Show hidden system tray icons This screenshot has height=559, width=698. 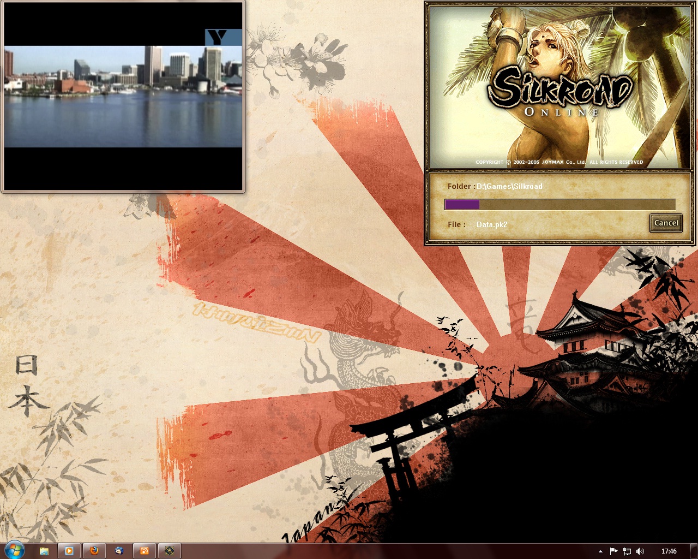pos(600,551)
